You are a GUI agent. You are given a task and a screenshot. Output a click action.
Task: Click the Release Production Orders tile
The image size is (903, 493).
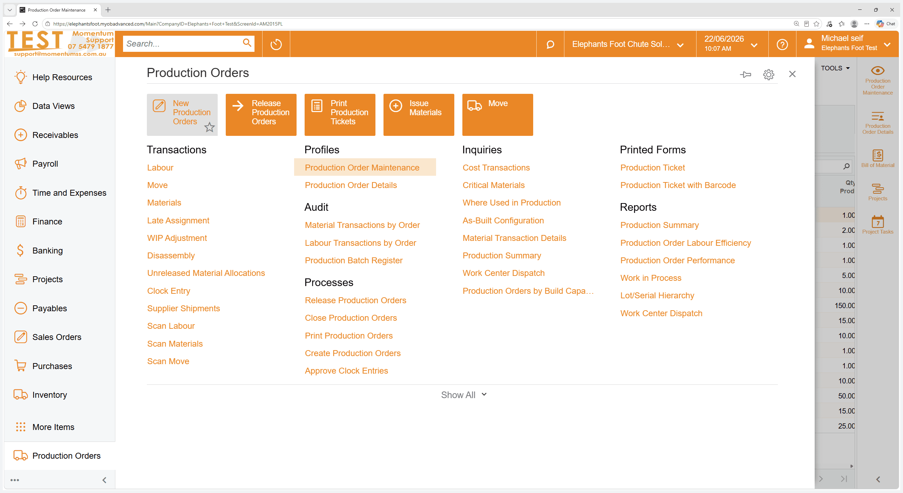tap(261, 115)
